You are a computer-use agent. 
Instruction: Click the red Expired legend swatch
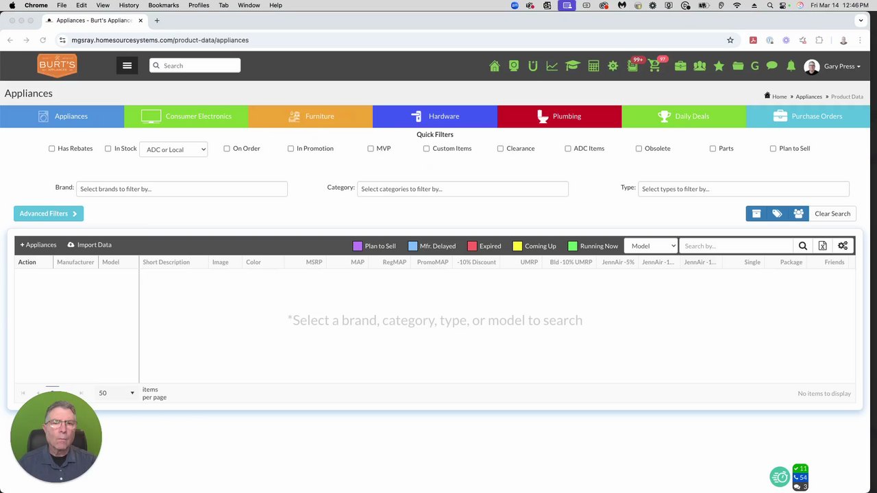472,246
